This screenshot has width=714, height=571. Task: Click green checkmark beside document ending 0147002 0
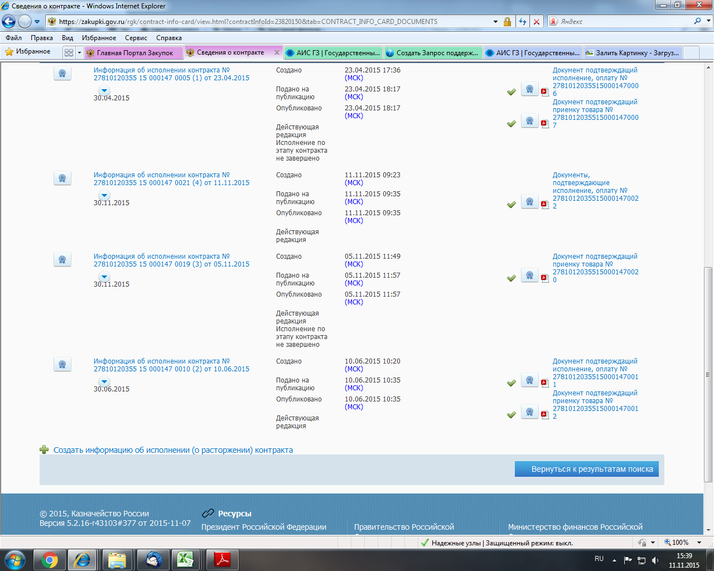coord(511,278)
